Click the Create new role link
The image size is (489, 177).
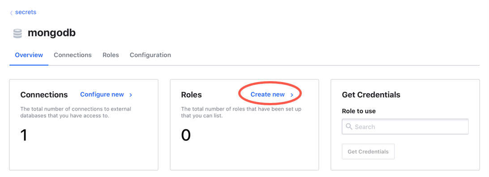pyautogui.click(x=268, y=95)
